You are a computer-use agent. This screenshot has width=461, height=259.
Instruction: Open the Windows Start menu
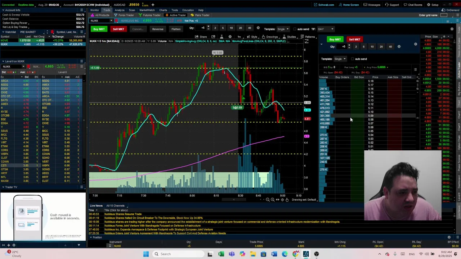[146, 254]
